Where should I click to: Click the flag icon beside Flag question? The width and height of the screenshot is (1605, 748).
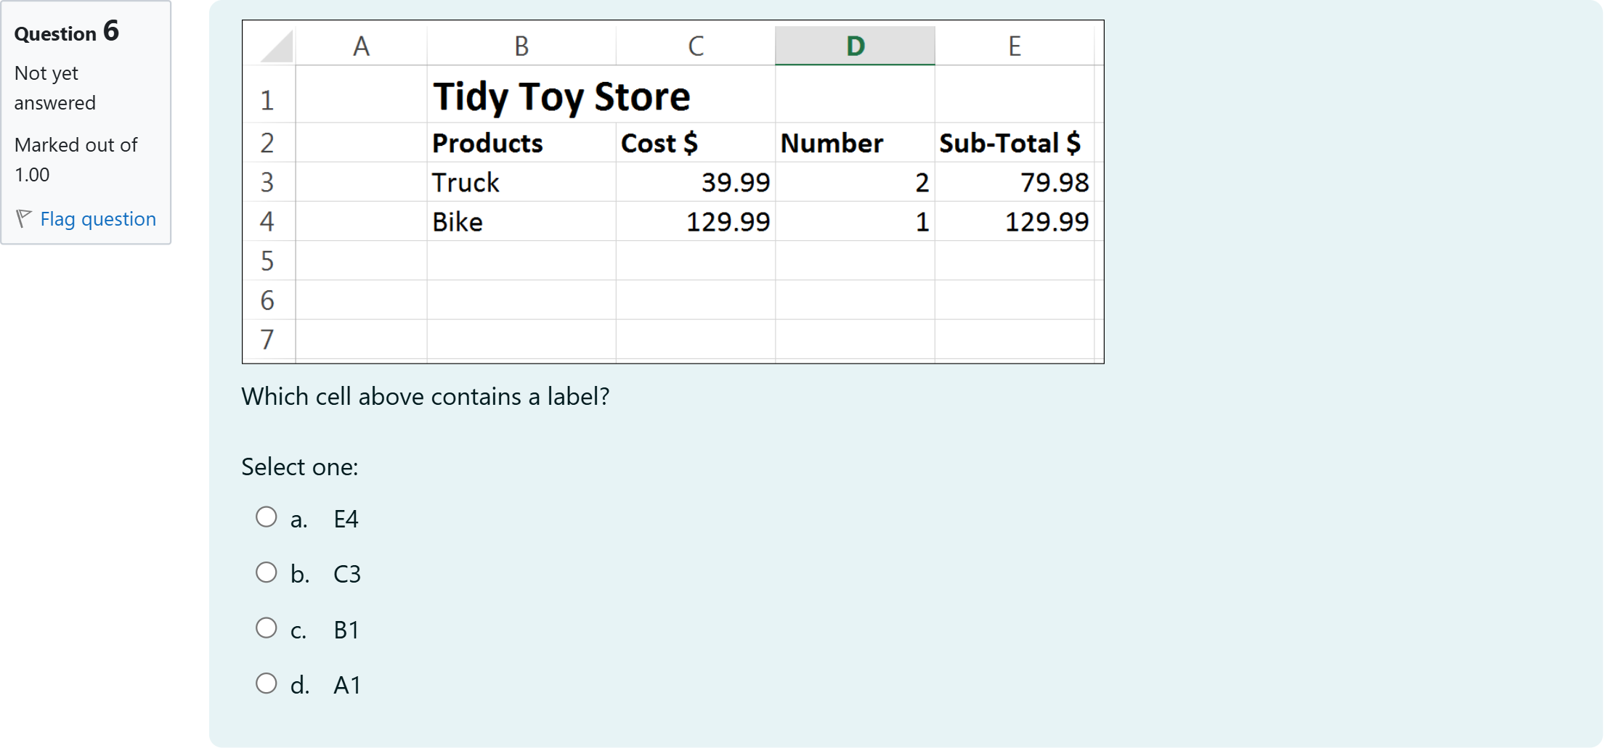click(x=23, y=218)
